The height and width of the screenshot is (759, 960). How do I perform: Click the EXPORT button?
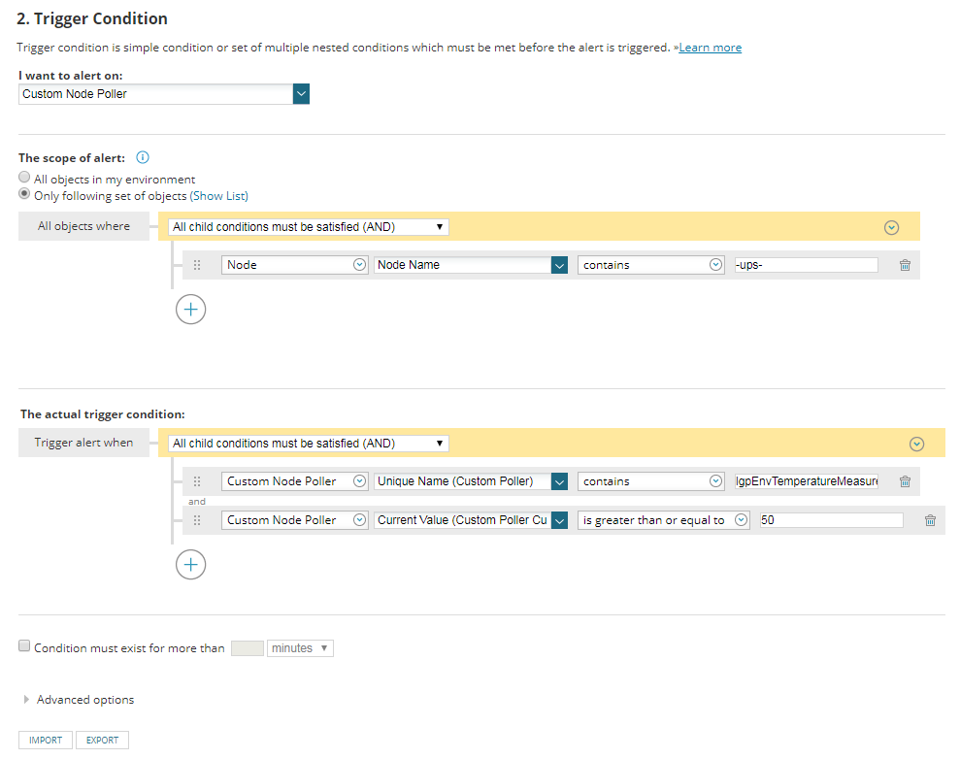102,740
